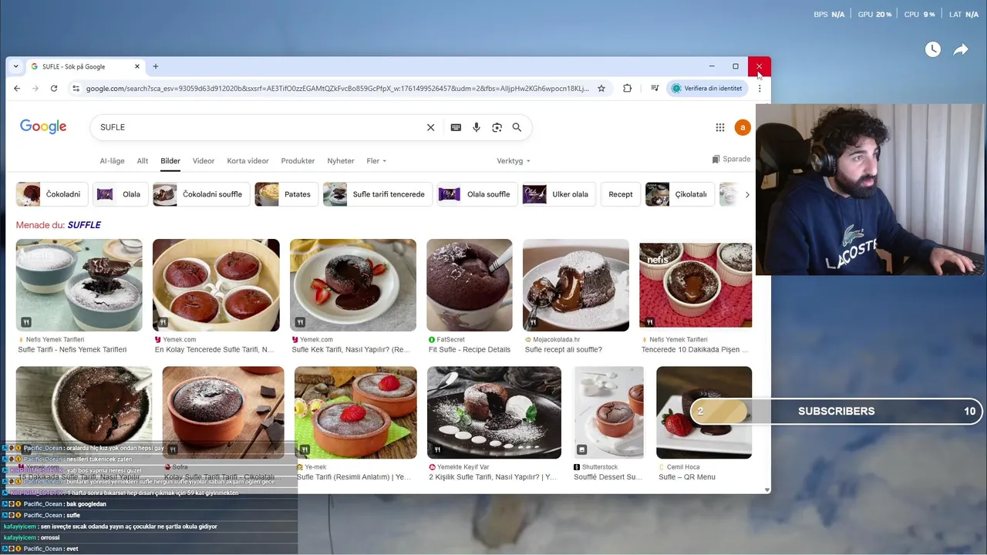Screen dimensions: 987x555
Task: Open the Google account avatar
Action: point(743,127)
